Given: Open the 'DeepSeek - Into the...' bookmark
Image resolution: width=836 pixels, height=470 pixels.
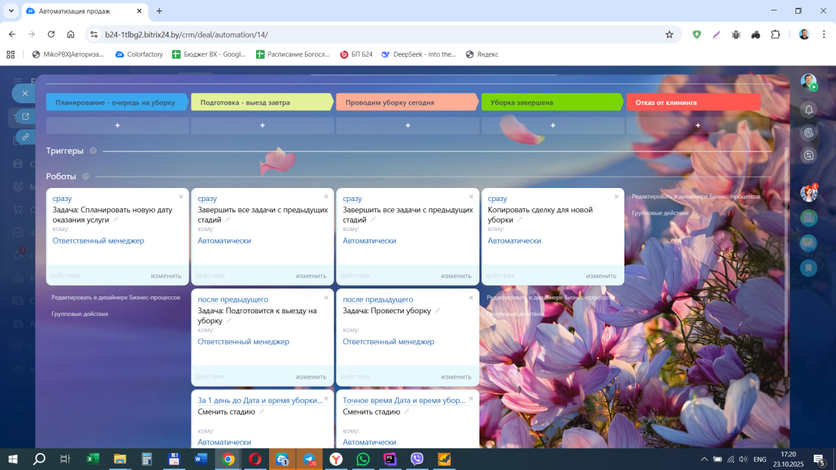Looking at the screenshot, I should [x=419, y=54].
